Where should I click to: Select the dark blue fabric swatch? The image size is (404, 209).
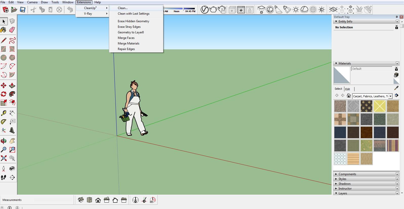[340, 132]
